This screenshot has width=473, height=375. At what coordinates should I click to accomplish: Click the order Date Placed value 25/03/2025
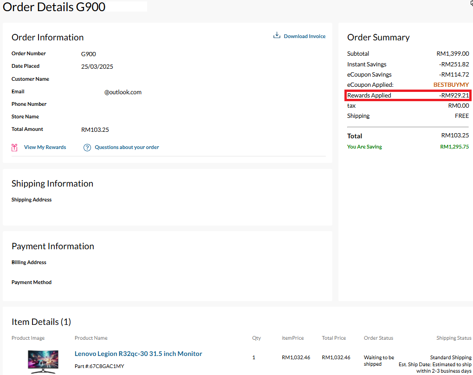point(97,66)
